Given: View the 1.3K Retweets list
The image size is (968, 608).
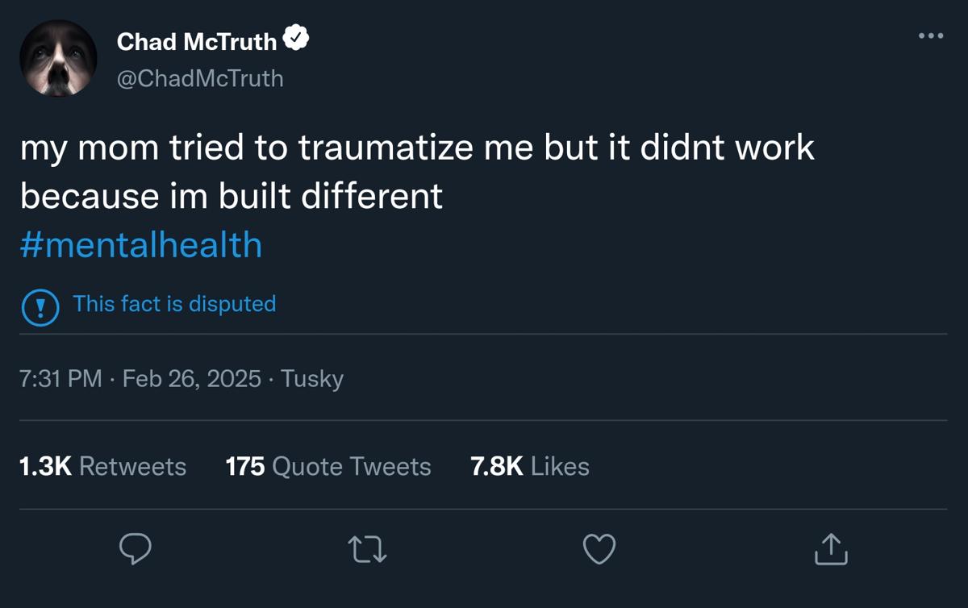Looking at the screenshot, I should pos(102,466).
